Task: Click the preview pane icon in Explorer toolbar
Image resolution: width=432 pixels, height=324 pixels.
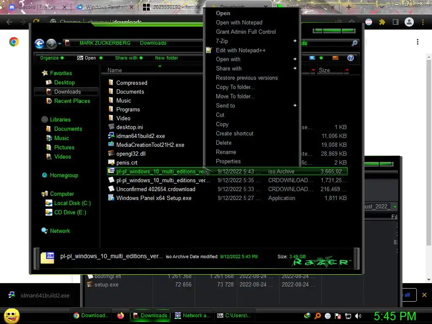Action: tap(335, 58)
